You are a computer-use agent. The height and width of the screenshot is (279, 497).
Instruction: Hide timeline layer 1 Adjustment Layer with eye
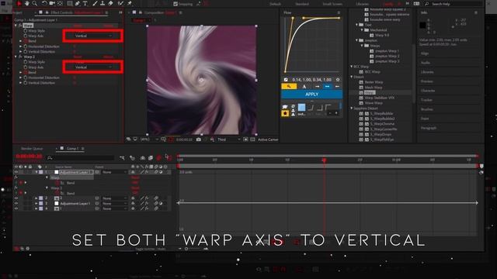click(16, 172)
